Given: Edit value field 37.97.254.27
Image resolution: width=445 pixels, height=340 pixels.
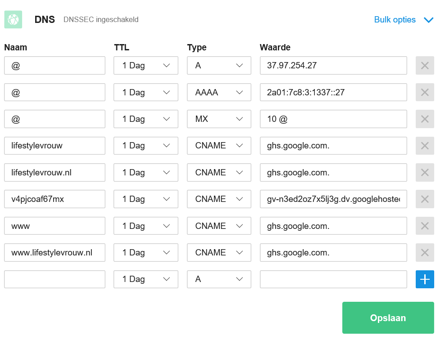Looking at the screenshot, I should (333, 66).
